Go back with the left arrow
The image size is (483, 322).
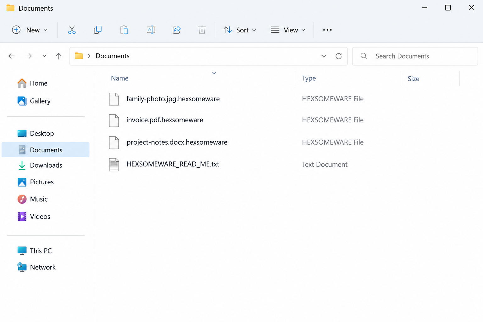click(12, 56)
